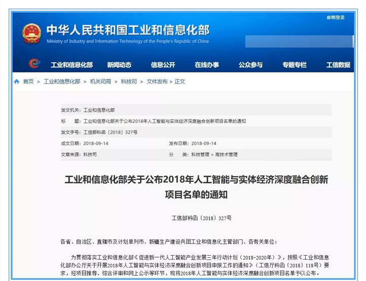Click the 文件发布 breadcrumb link
The width and height of the screenshot is (366, 281).
point(157,82)
